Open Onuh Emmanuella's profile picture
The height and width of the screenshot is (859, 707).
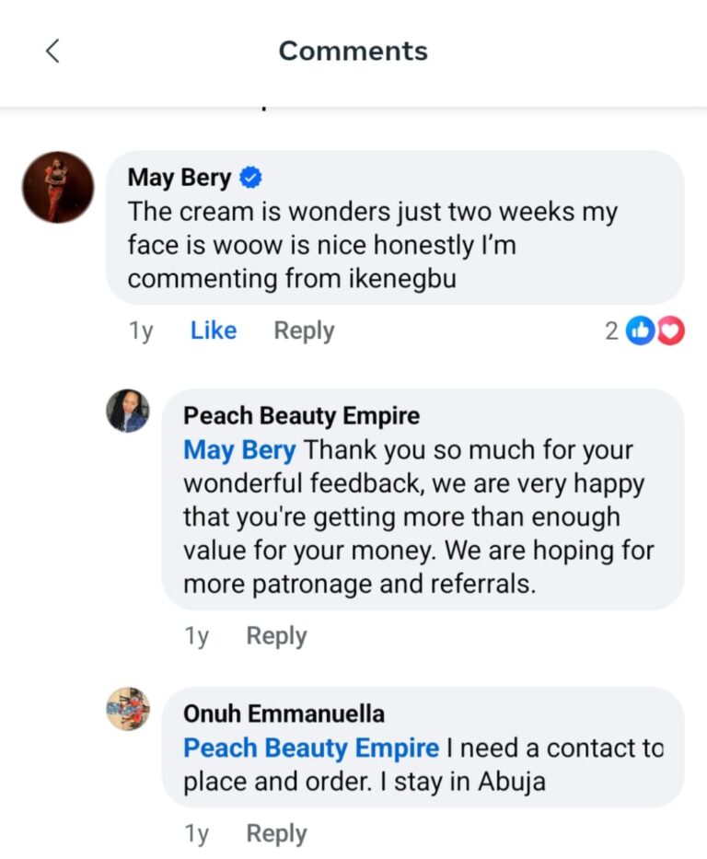[127, 709]
